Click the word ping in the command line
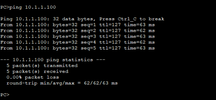216x100 pixels. tap(16, 7)
